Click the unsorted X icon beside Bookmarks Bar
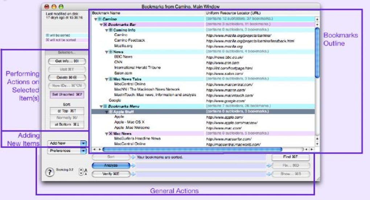Viewport: 370px width, 200px height. click(105, 25)
